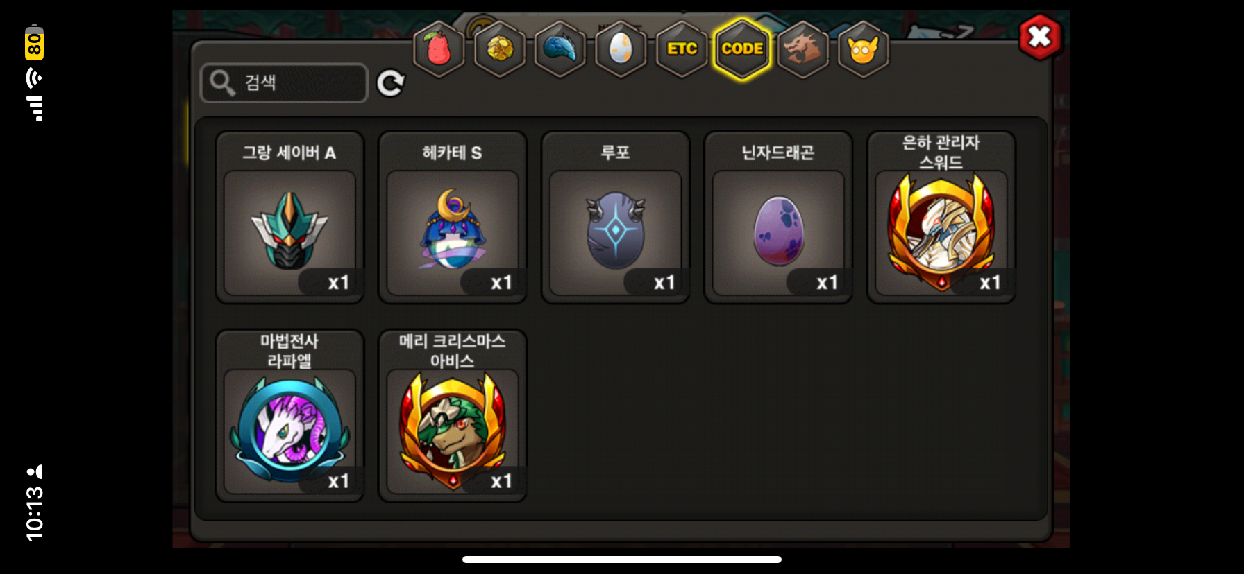Open the yellow owl face tab
The image size is (1244, 574).
click(864, 49)
